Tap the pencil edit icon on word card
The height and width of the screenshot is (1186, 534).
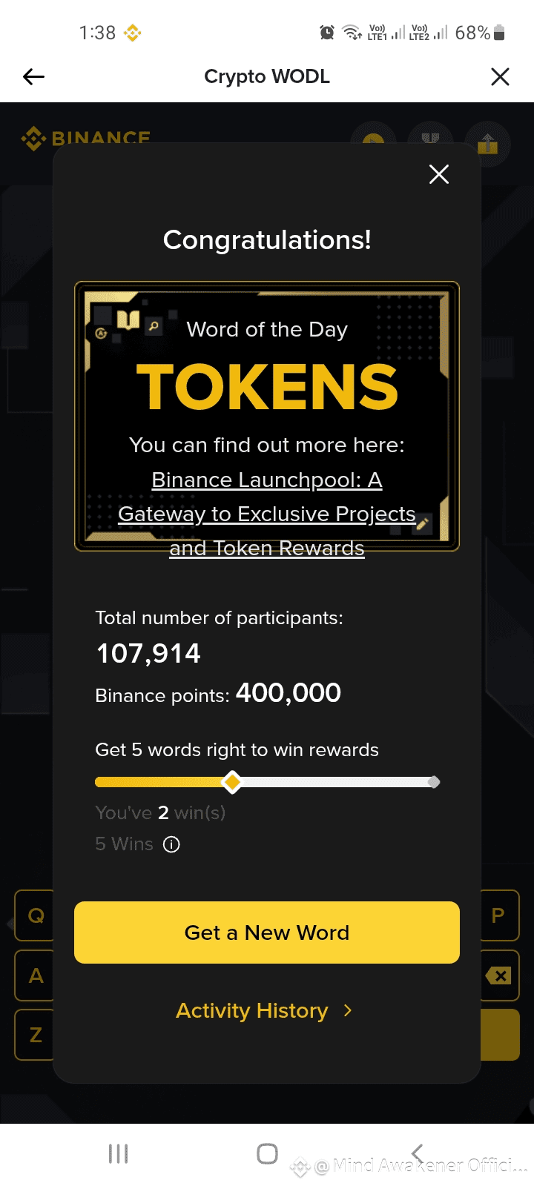coord(423,524)
